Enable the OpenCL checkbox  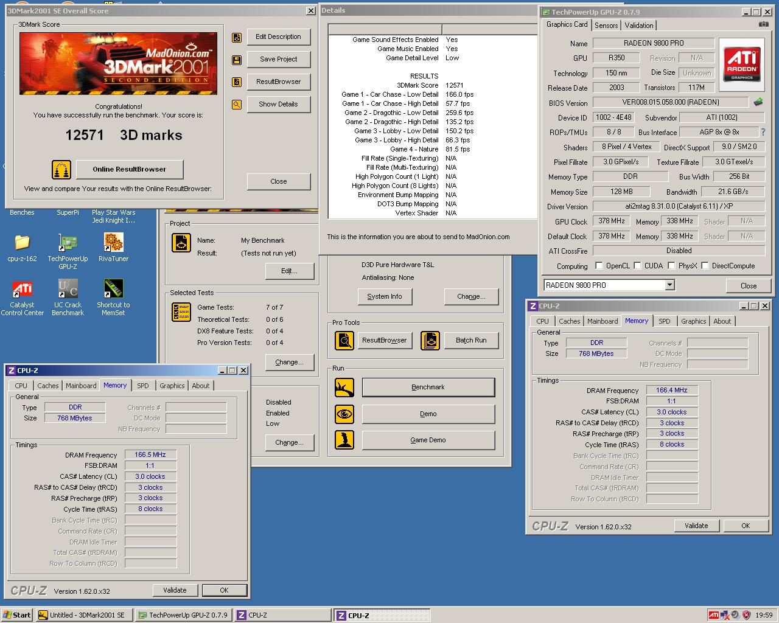(599, 266)
